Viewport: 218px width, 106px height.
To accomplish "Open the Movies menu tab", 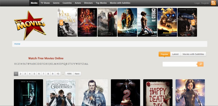I will 34,3.
